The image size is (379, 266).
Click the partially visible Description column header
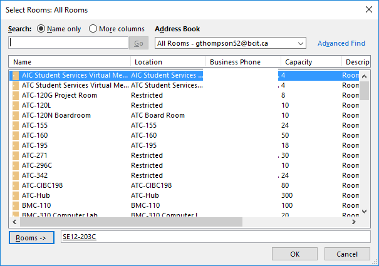356,62
